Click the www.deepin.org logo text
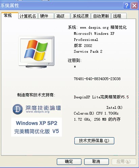 38,112
